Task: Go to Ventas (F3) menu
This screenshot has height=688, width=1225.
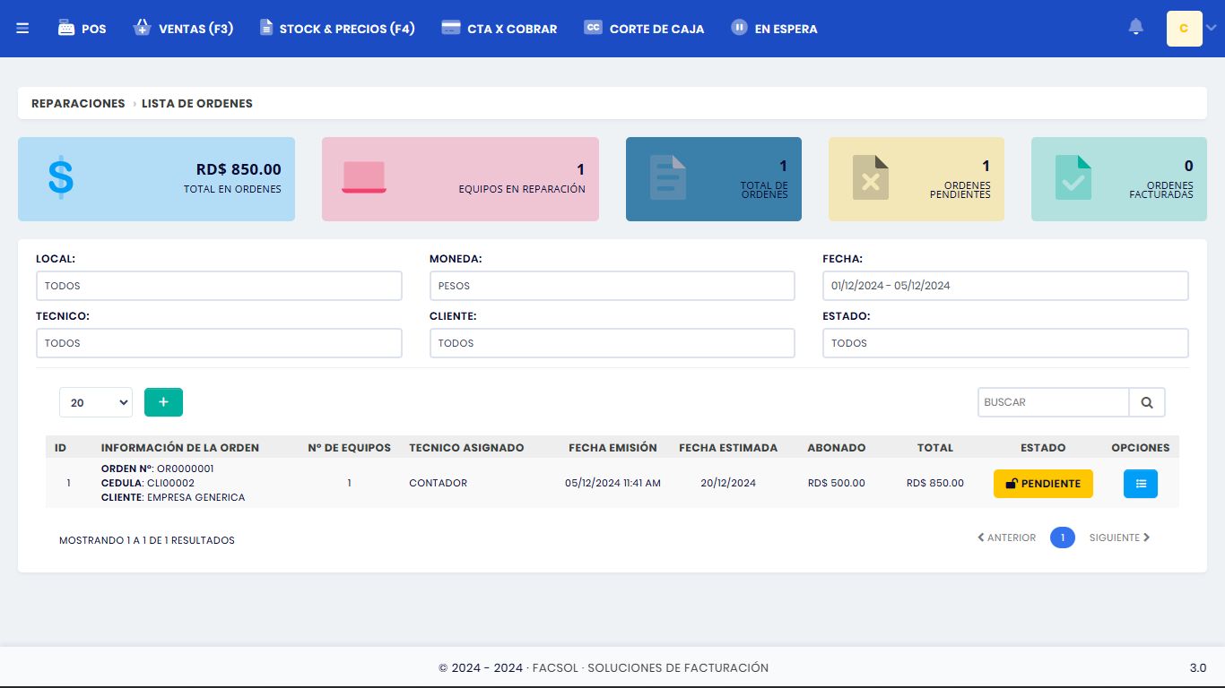Action: coord(183,29)
